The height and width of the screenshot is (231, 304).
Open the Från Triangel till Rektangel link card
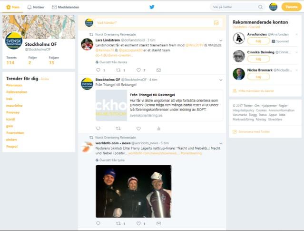(159, 105)
